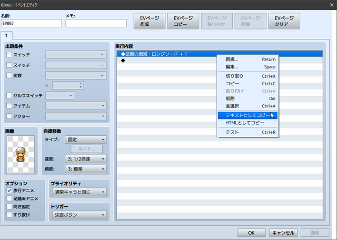Open the トリガー dropdown showing 決定ボタン

click(80, 215)
